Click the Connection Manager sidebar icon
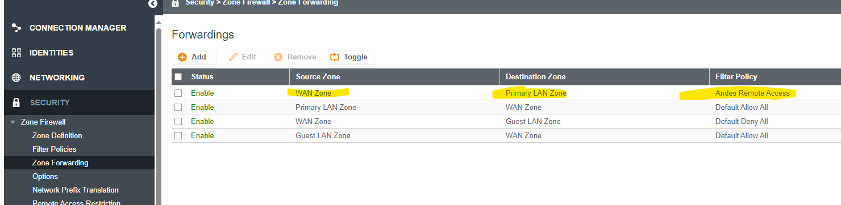 coord(16,28)
